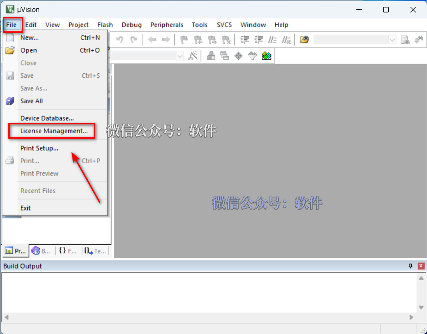Pin the Build Output panel
Screen dimensions: 427x334
[411, 266]
